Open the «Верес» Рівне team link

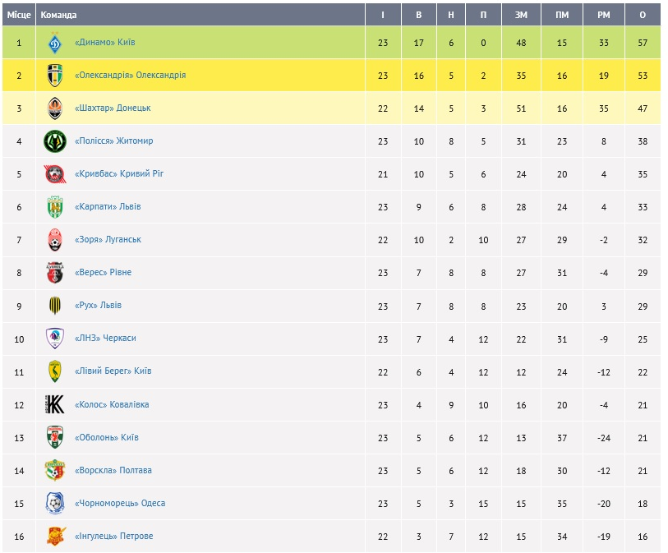103,273
